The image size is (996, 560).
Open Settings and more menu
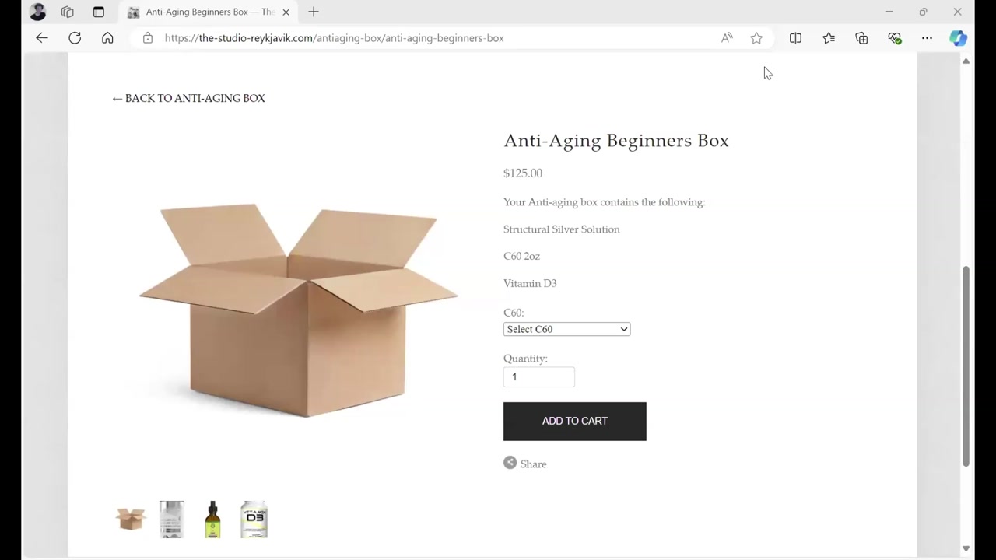click(927, 38)
